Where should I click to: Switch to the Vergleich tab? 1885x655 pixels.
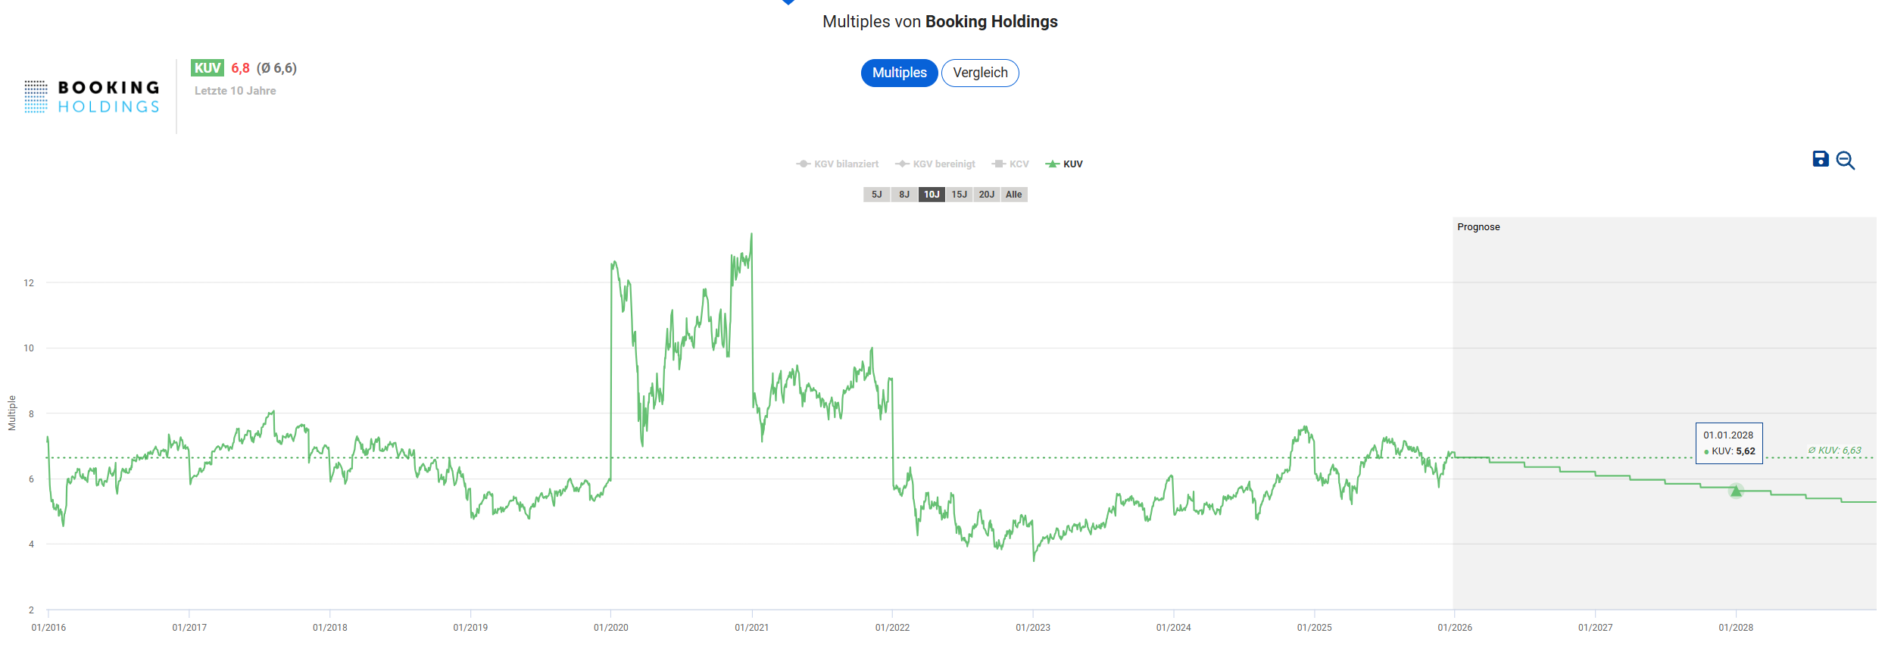point(980,73)
